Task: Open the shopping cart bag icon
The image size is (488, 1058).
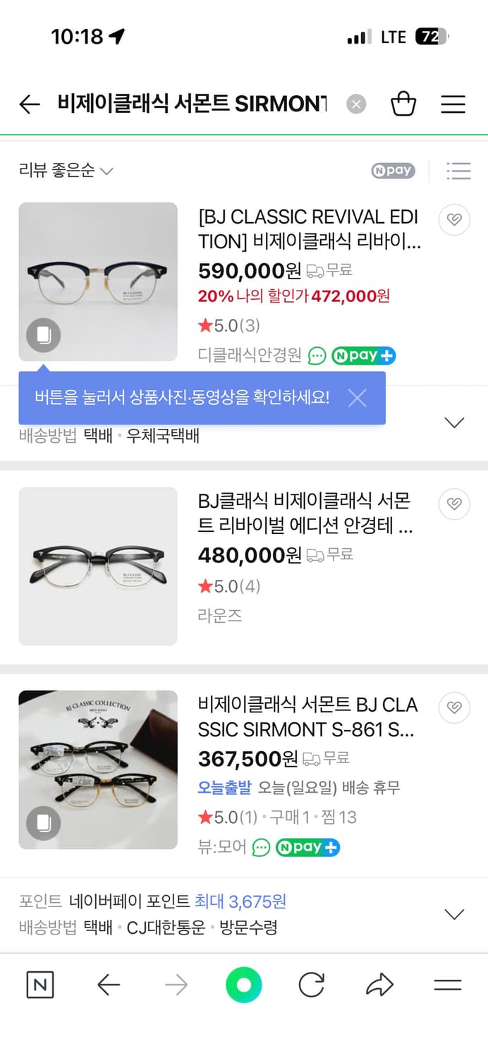Action: [403, 103]
